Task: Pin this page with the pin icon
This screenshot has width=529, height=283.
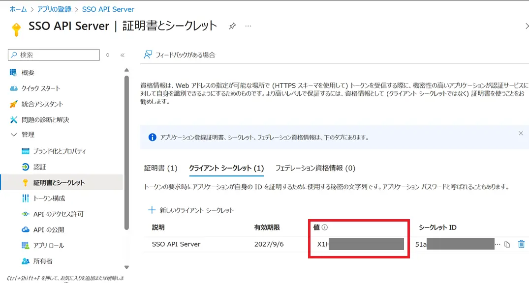Action: [x=232, y=26]
